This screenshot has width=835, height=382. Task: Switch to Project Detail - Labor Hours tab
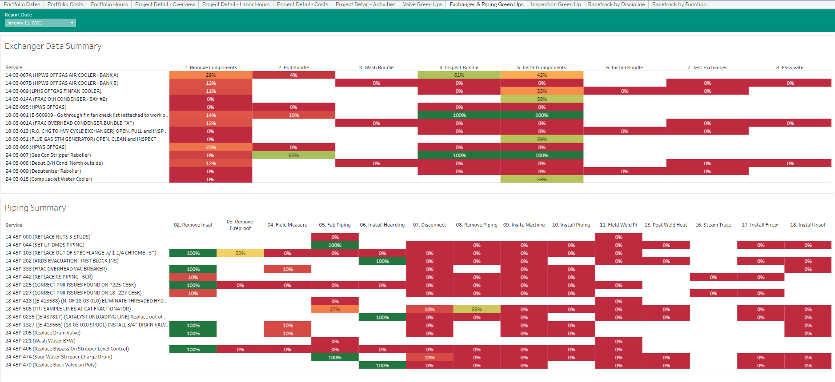point(236,4)
